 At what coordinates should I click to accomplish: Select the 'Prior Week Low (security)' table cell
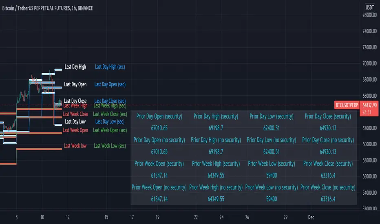click(x=272, y=164)
